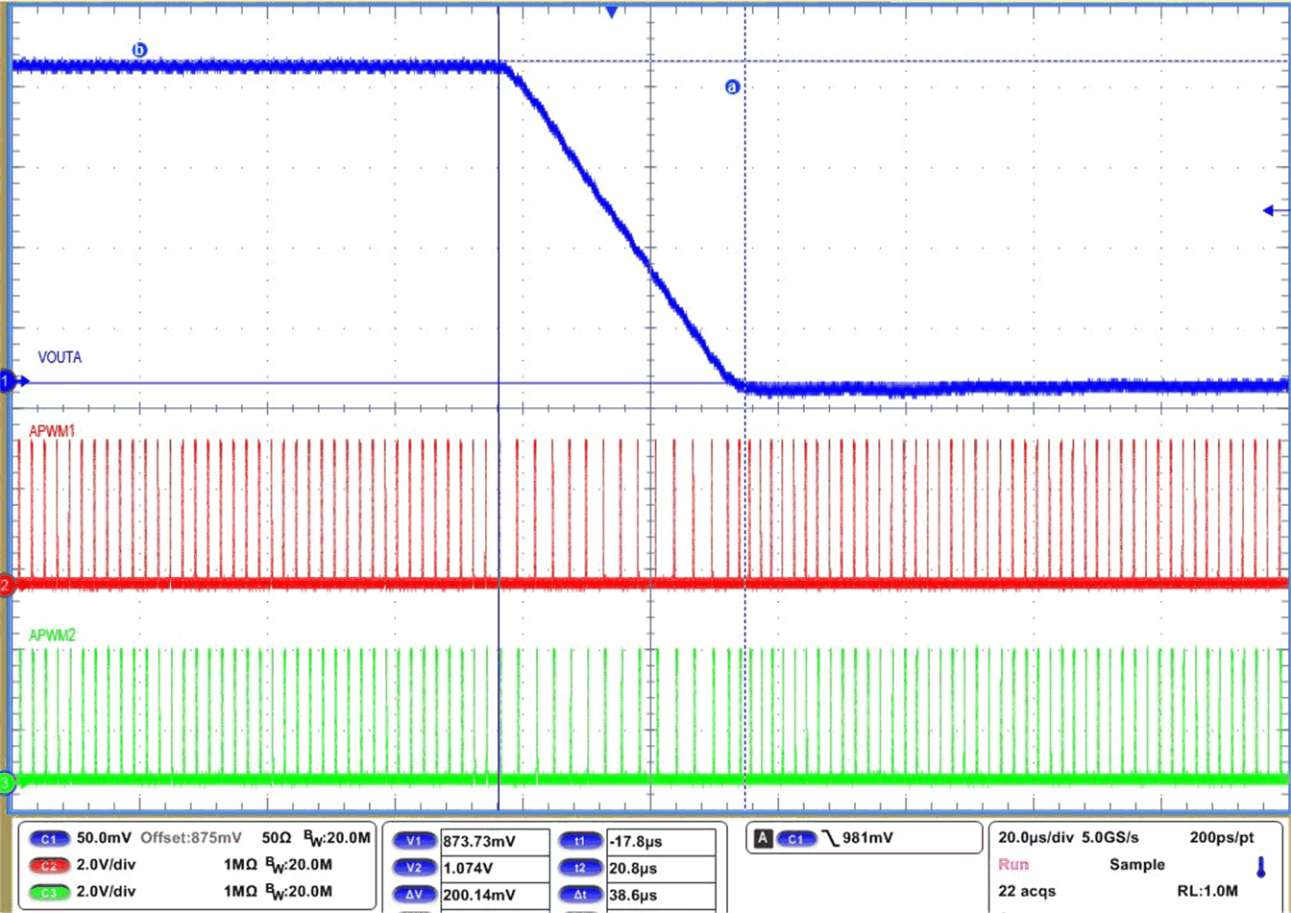Click channel 2 ground reference marker
Viewport: 1291px width, 913px height.
coord(6,585)
